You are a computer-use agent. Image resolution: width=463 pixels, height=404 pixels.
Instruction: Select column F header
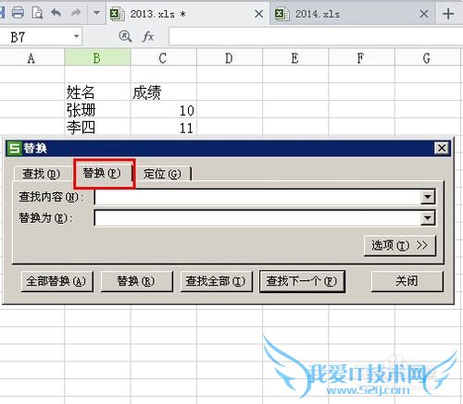point(361,58)
